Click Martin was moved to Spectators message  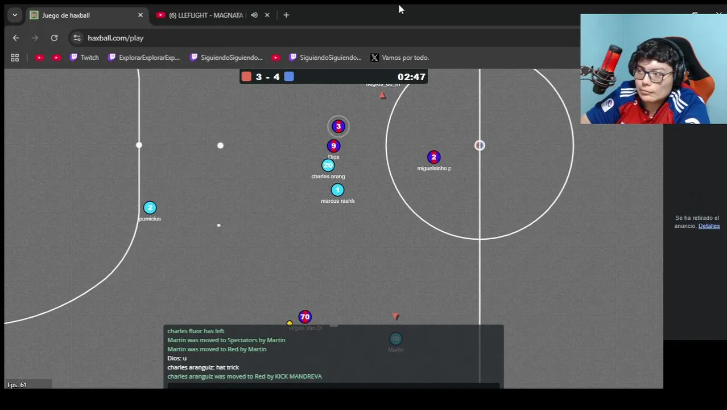pyautogui.click(x=226, y=340)
